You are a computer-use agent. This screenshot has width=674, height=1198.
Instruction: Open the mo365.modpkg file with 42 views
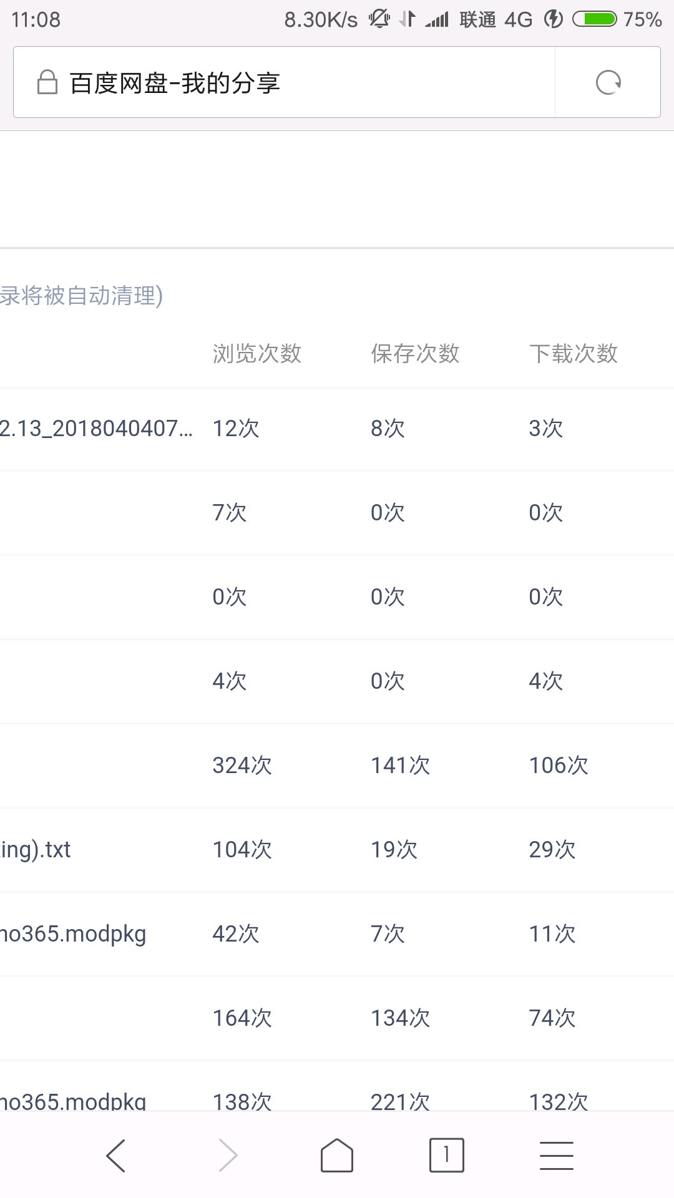[73, 934]
